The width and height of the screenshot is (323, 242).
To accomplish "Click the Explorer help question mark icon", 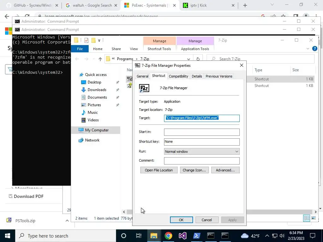I will click(314, 49).
